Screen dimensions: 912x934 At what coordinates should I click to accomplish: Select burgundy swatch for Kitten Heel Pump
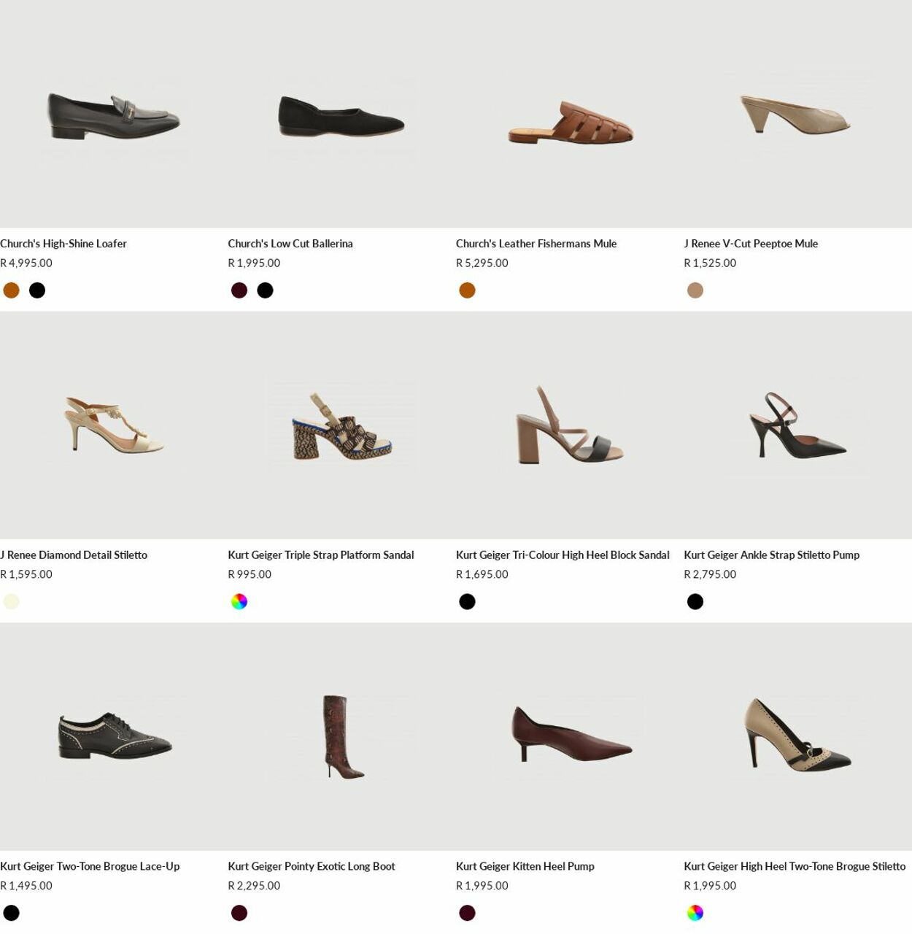tap(468, 913)
